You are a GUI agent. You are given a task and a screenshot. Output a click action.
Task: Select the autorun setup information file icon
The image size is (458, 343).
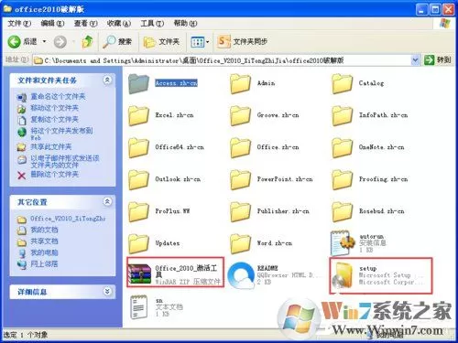[x=343, y=242]
